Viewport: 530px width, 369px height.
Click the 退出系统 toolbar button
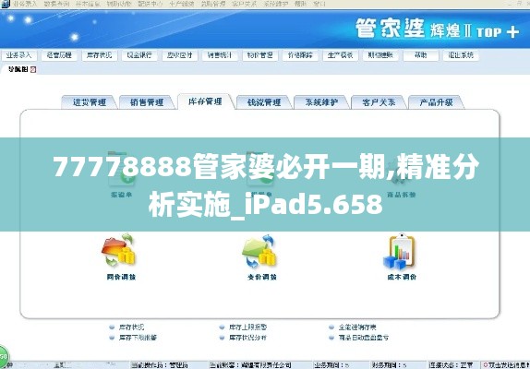[461, 55]
